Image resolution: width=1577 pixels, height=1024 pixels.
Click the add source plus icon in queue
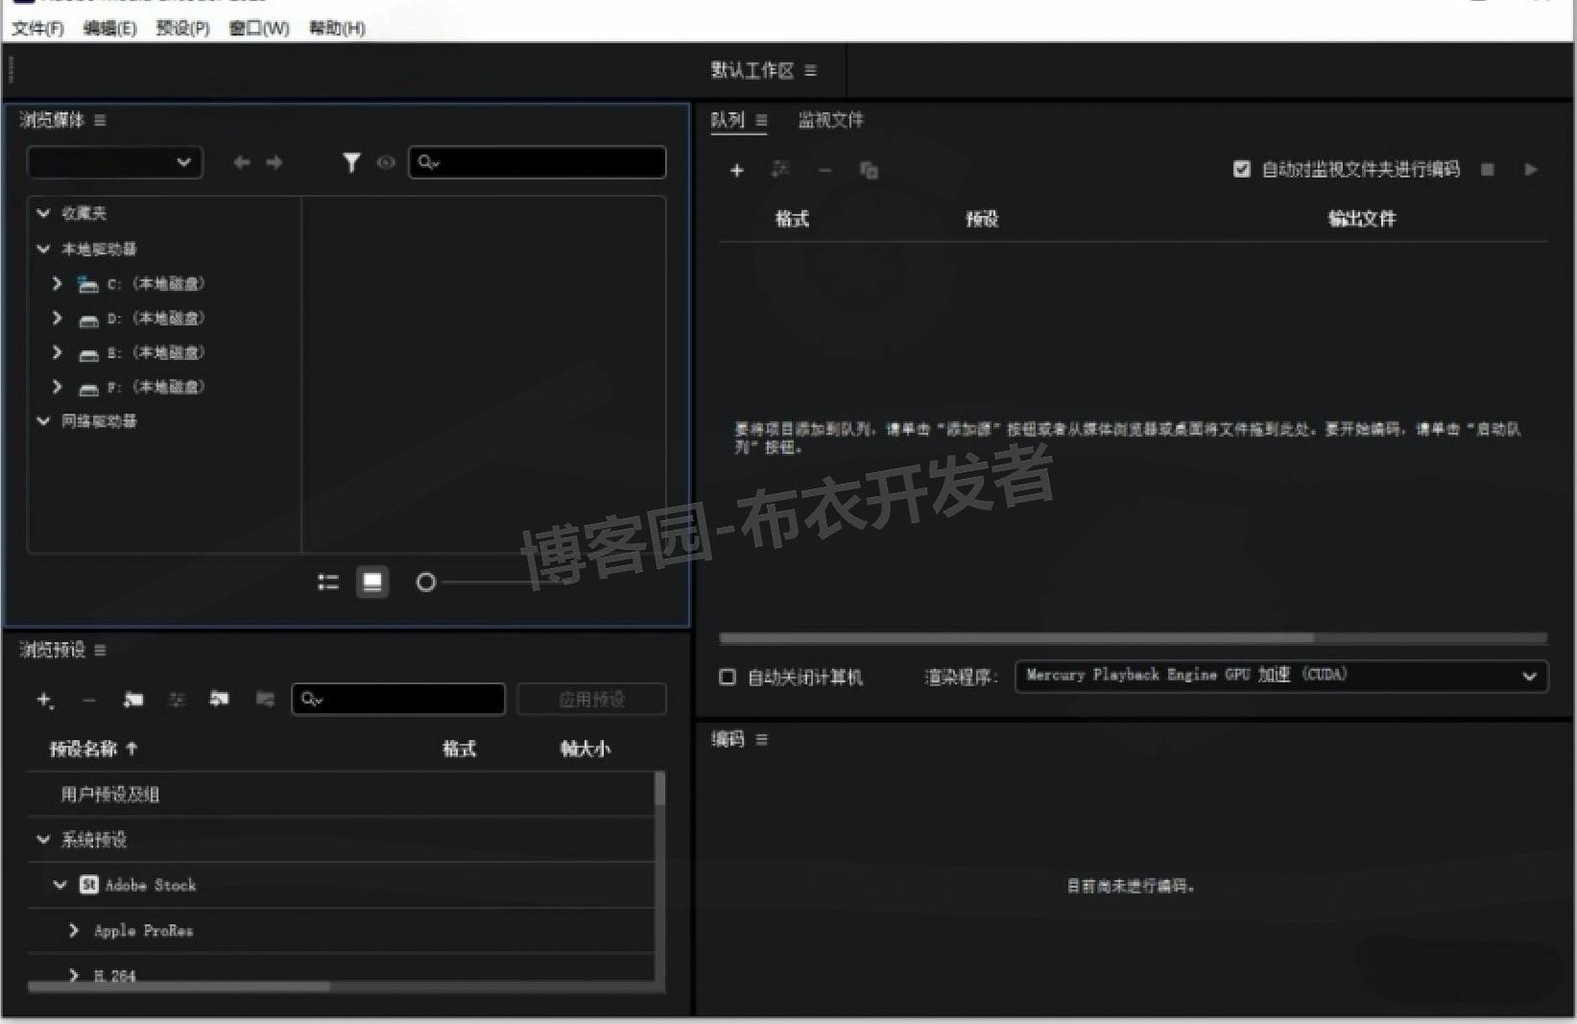pos(737,170)
